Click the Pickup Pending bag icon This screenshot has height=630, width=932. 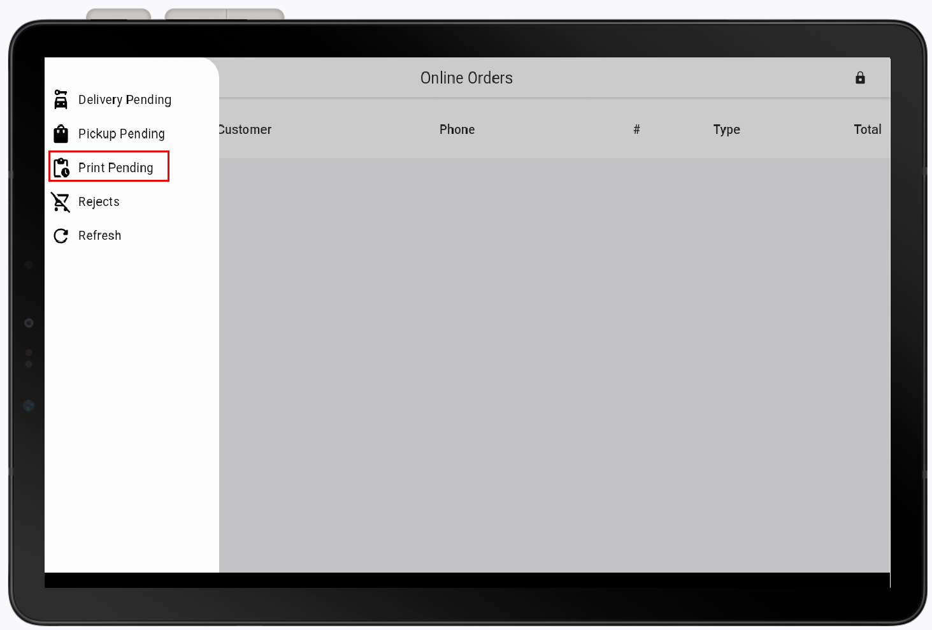pos(61,133)
